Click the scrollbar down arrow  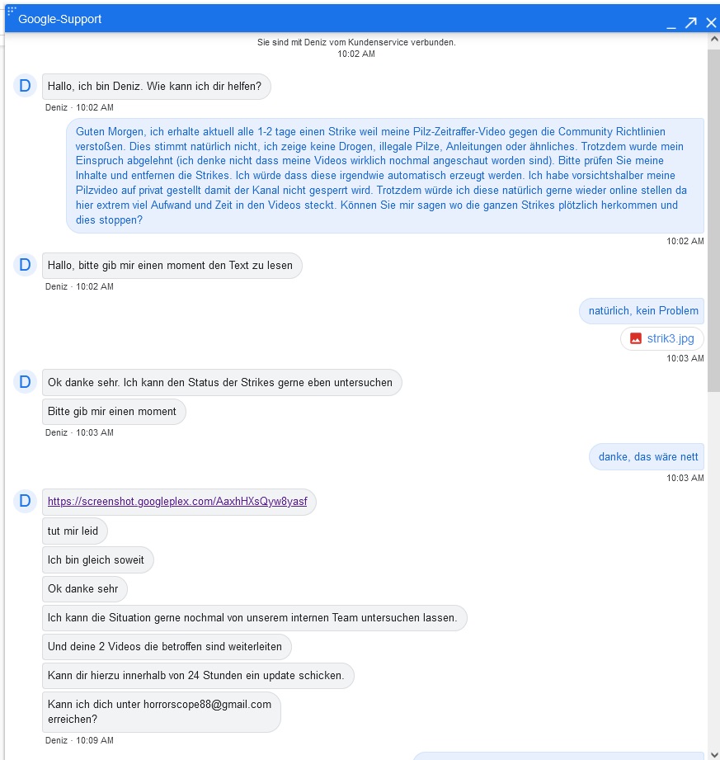[713, 754]
